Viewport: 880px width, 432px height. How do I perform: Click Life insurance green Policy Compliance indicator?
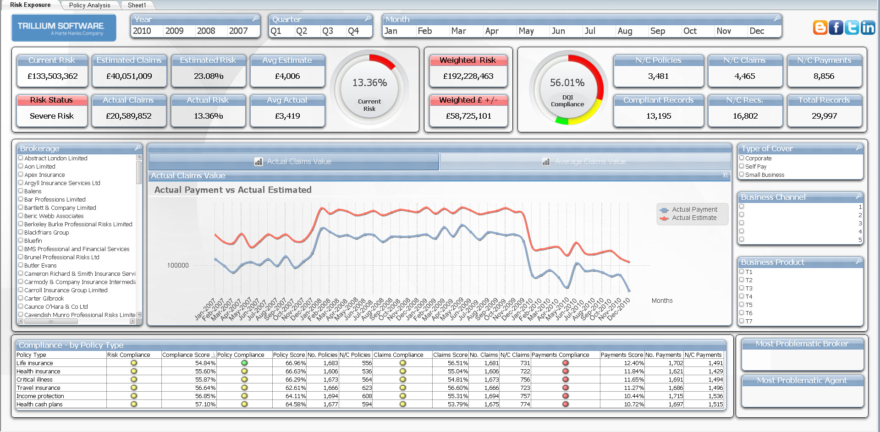click(x=244, y=363)
